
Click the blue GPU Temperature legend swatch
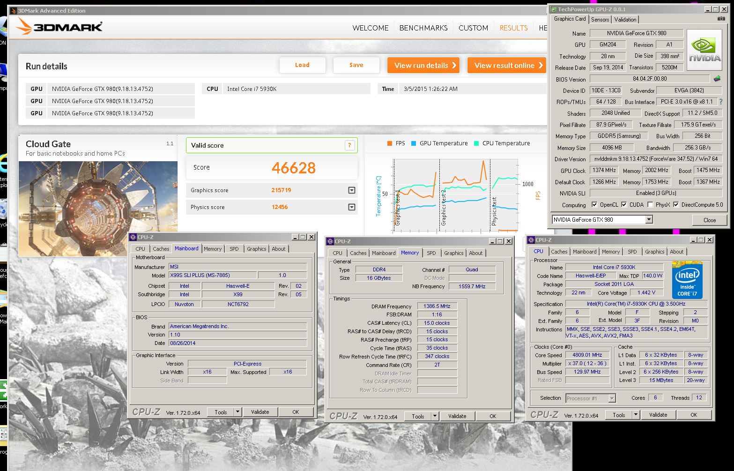coord(414,143)
